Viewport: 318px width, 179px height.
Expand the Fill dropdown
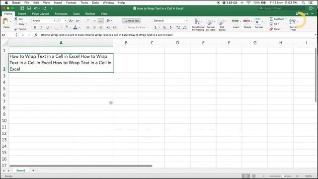[278, 24]
